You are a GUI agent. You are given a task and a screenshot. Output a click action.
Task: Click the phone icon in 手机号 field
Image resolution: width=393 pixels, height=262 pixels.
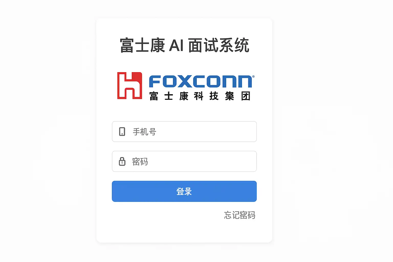pyautogui.click(x=122, y=132)
